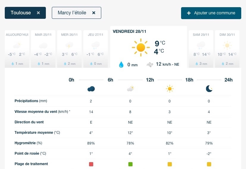246x169 pixels.
Task: Click the moon icon for 18h-24h
Action: pyautogui.click(x=209, y=89)
